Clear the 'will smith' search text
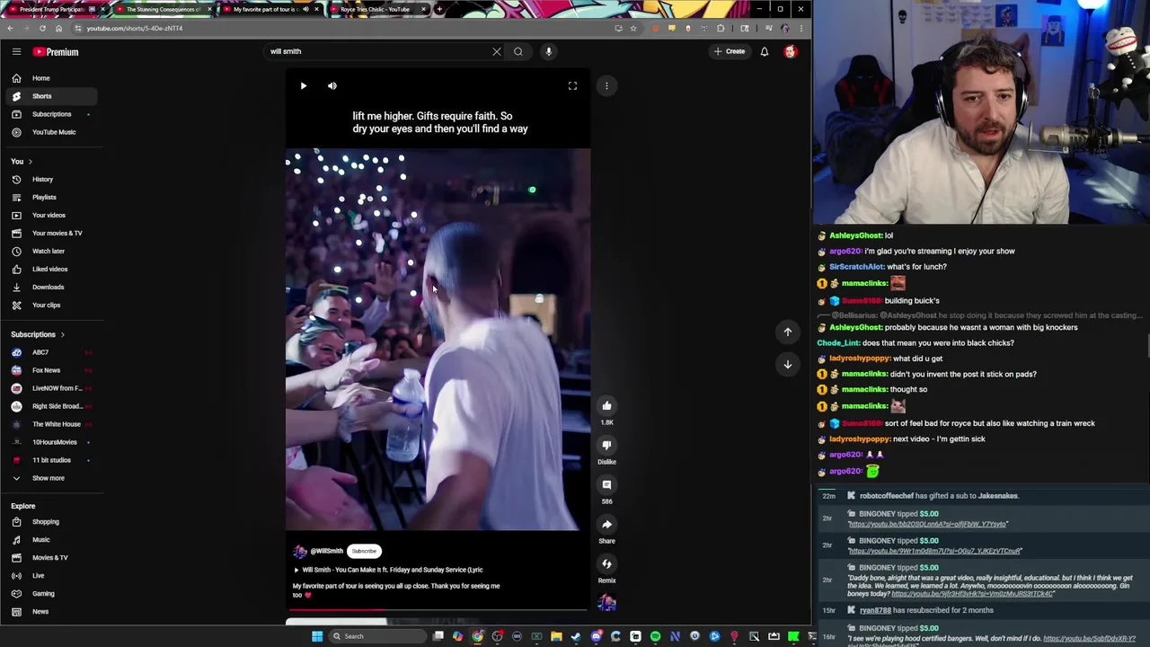This screenshot has height=647, width=1150. tap(497, 51)
